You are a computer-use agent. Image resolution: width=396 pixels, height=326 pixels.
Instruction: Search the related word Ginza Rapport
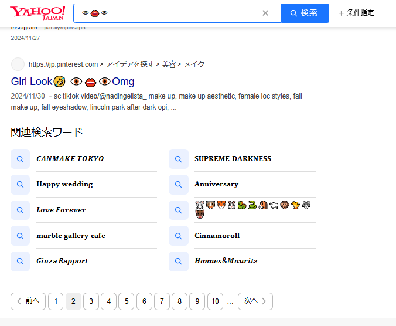click(62, 261)
